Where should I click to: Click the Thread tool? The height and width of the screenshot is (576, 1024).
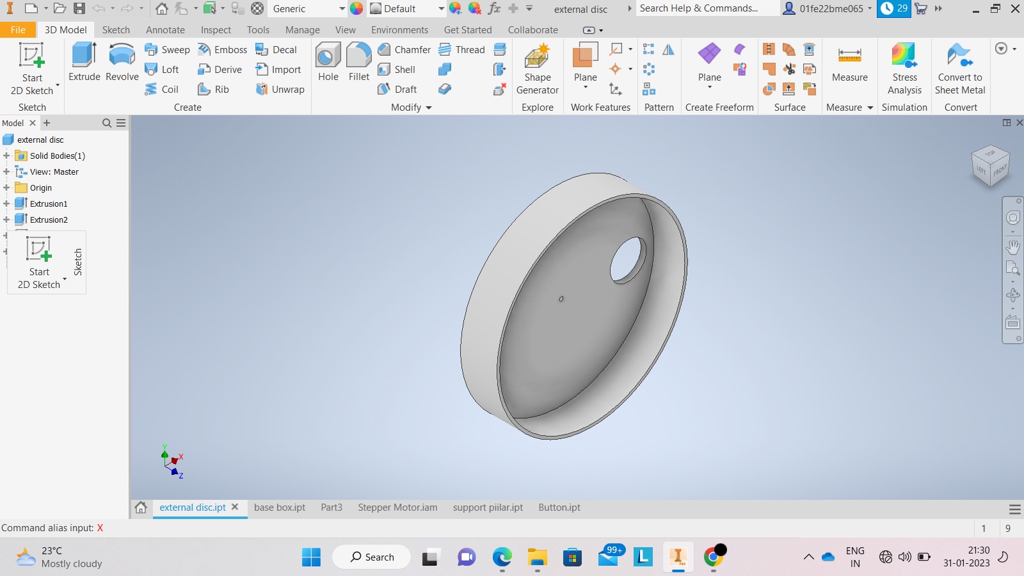[x=461, y=49]
